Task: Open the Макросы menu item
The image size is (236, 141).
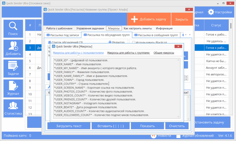Action: (114, 28)
